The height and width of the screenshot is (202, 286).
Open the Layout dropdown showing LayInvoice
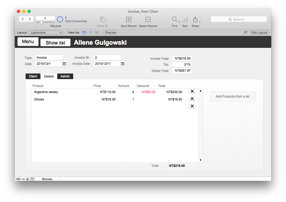(x=46, y=33)
